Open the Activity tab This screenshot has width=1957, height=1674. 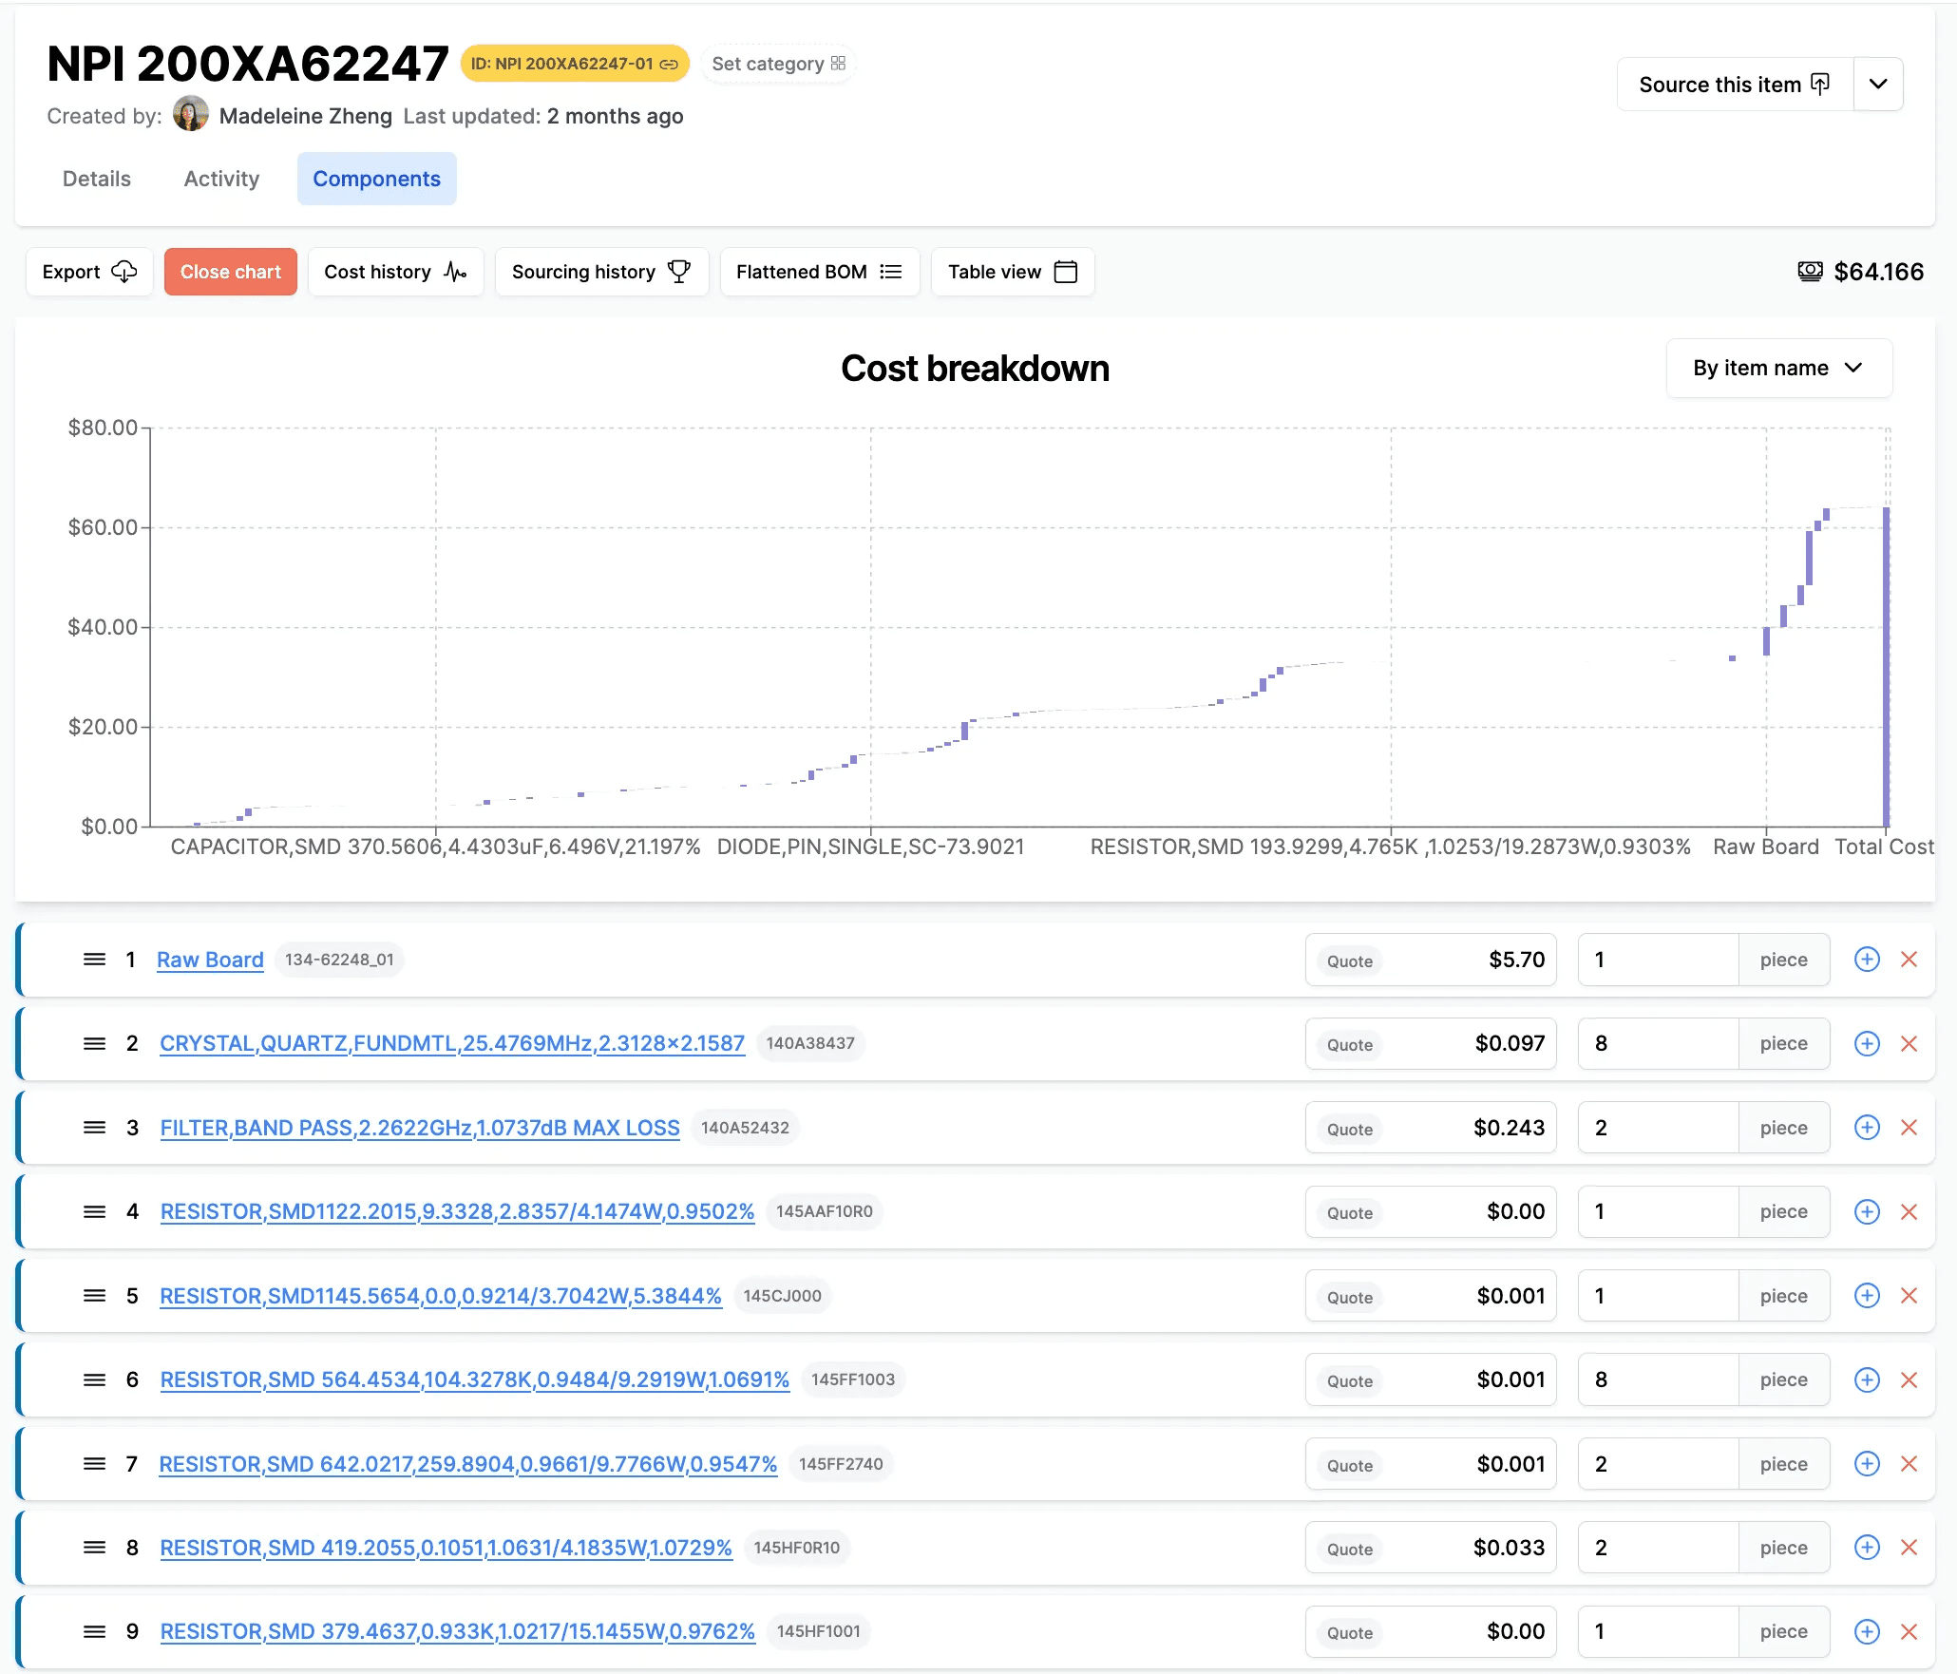click(x=221, y=179)
